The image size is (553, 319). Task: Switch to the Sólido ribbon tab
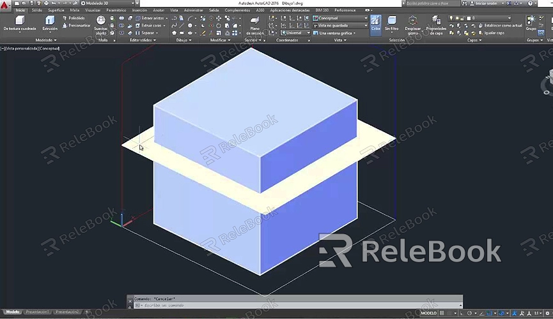point(36,10)
